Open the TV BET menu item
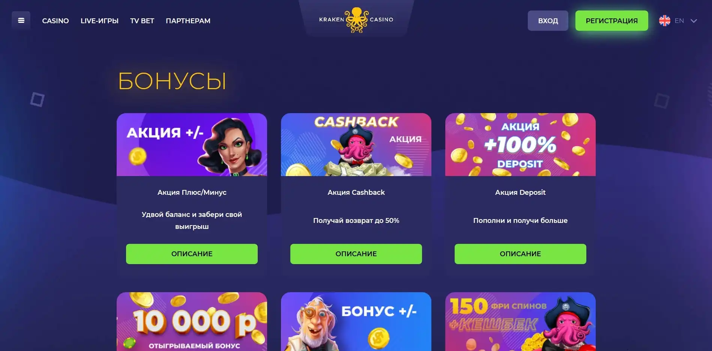The height and width of the screenshot is (351, 712). click(142, 21)
